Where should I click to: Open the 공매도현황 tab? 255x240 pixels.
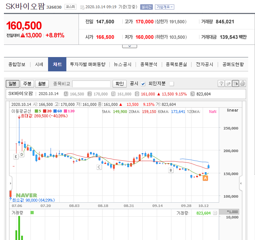pyautogui.click(x=233, y=65)
